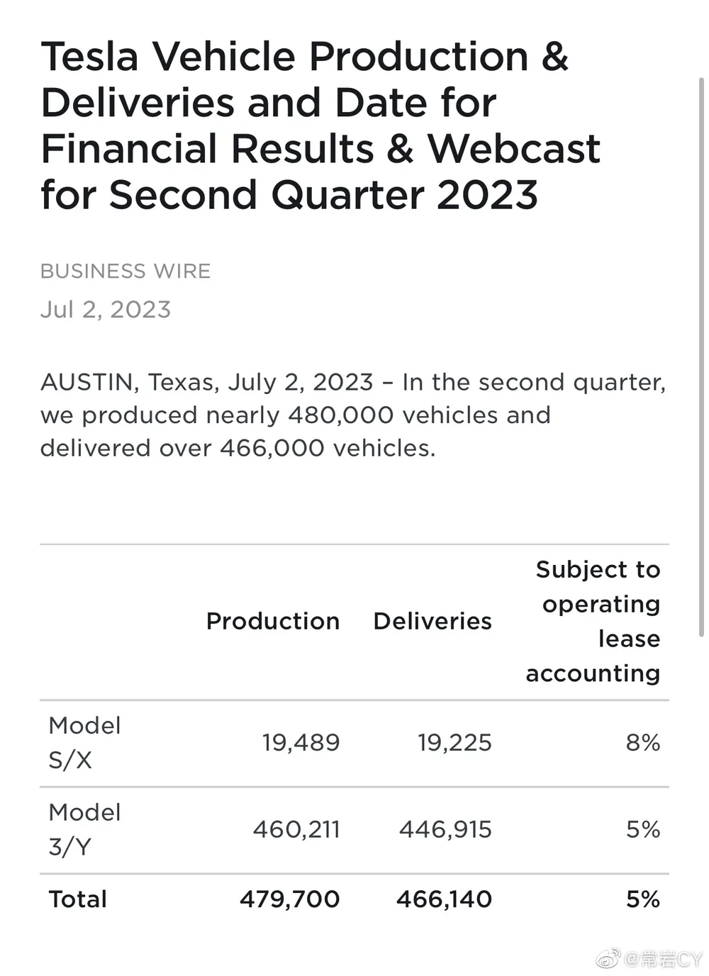This screenshot has height=976, width=709.
Task: Click the Jul 2, 2023 date text
Action: (x=106, y=309)
